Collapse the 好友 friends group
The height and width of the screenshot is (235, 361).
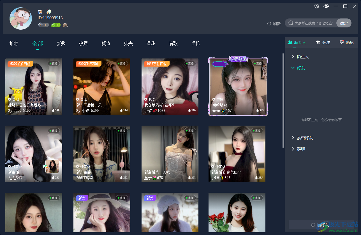click(x=301, y=68)
